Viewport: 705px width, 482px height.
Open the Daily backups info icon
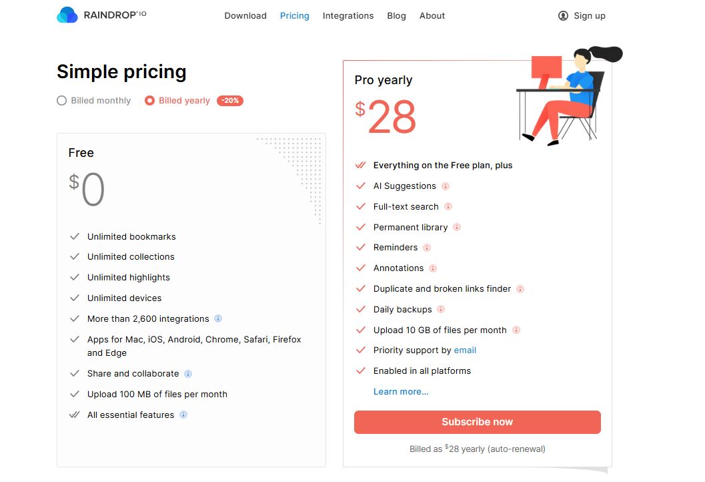coord(442,310)
